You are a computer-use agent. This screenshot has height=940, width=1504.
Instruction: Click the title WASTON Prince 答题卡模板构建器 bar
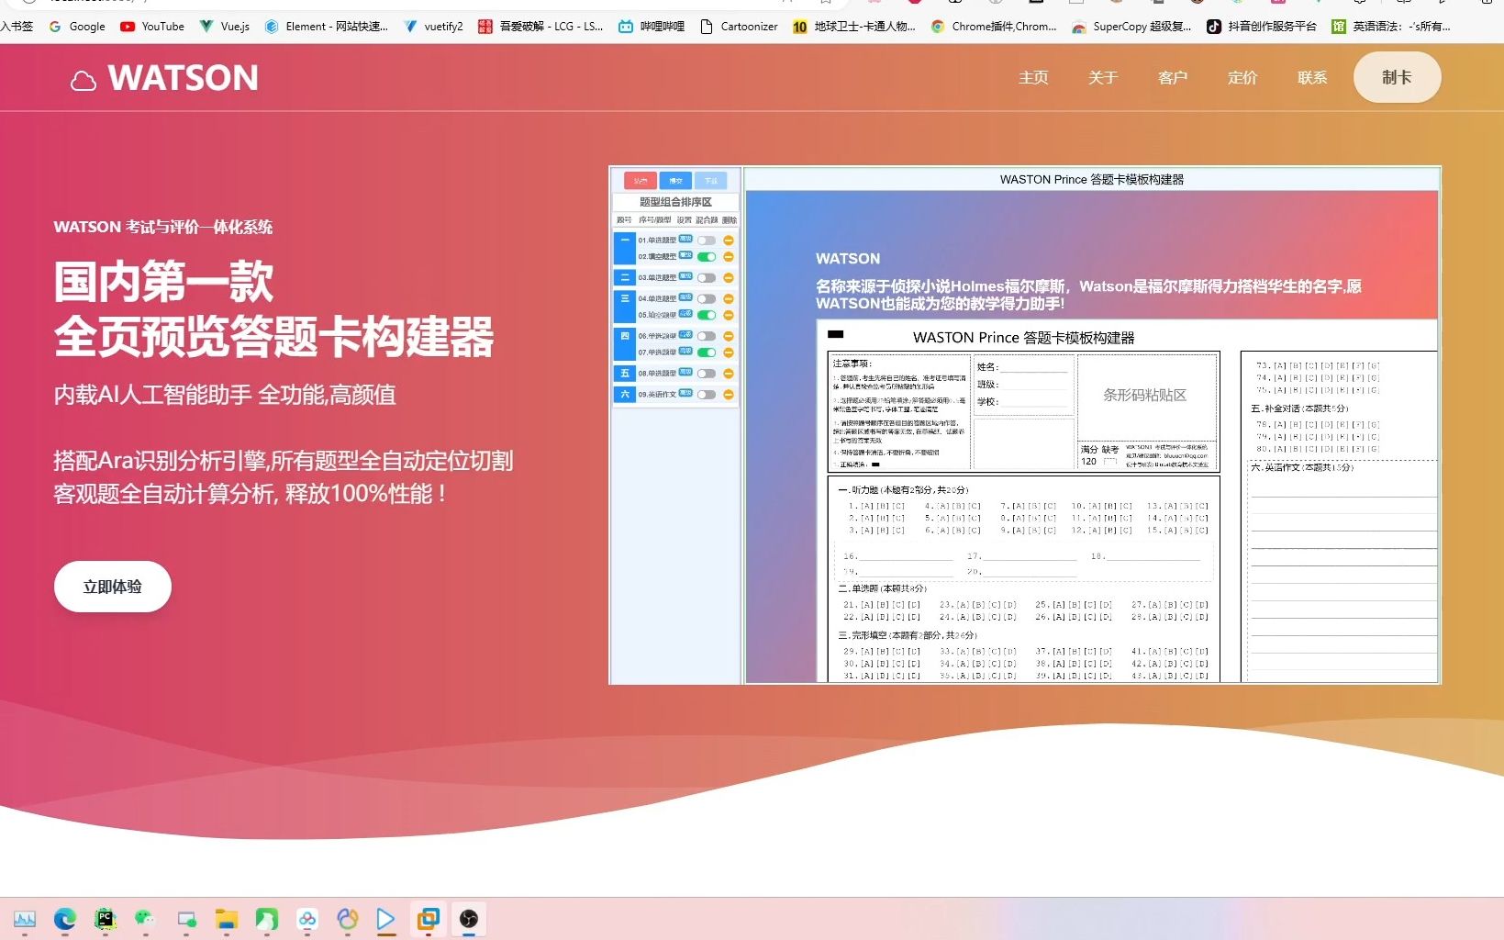click(1092, 179)
